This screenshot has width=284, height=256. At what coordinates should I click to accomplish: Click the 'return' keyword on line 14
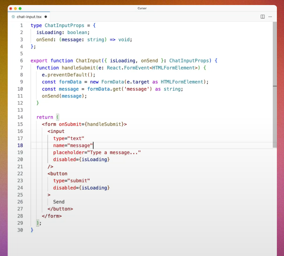[45, 117]
